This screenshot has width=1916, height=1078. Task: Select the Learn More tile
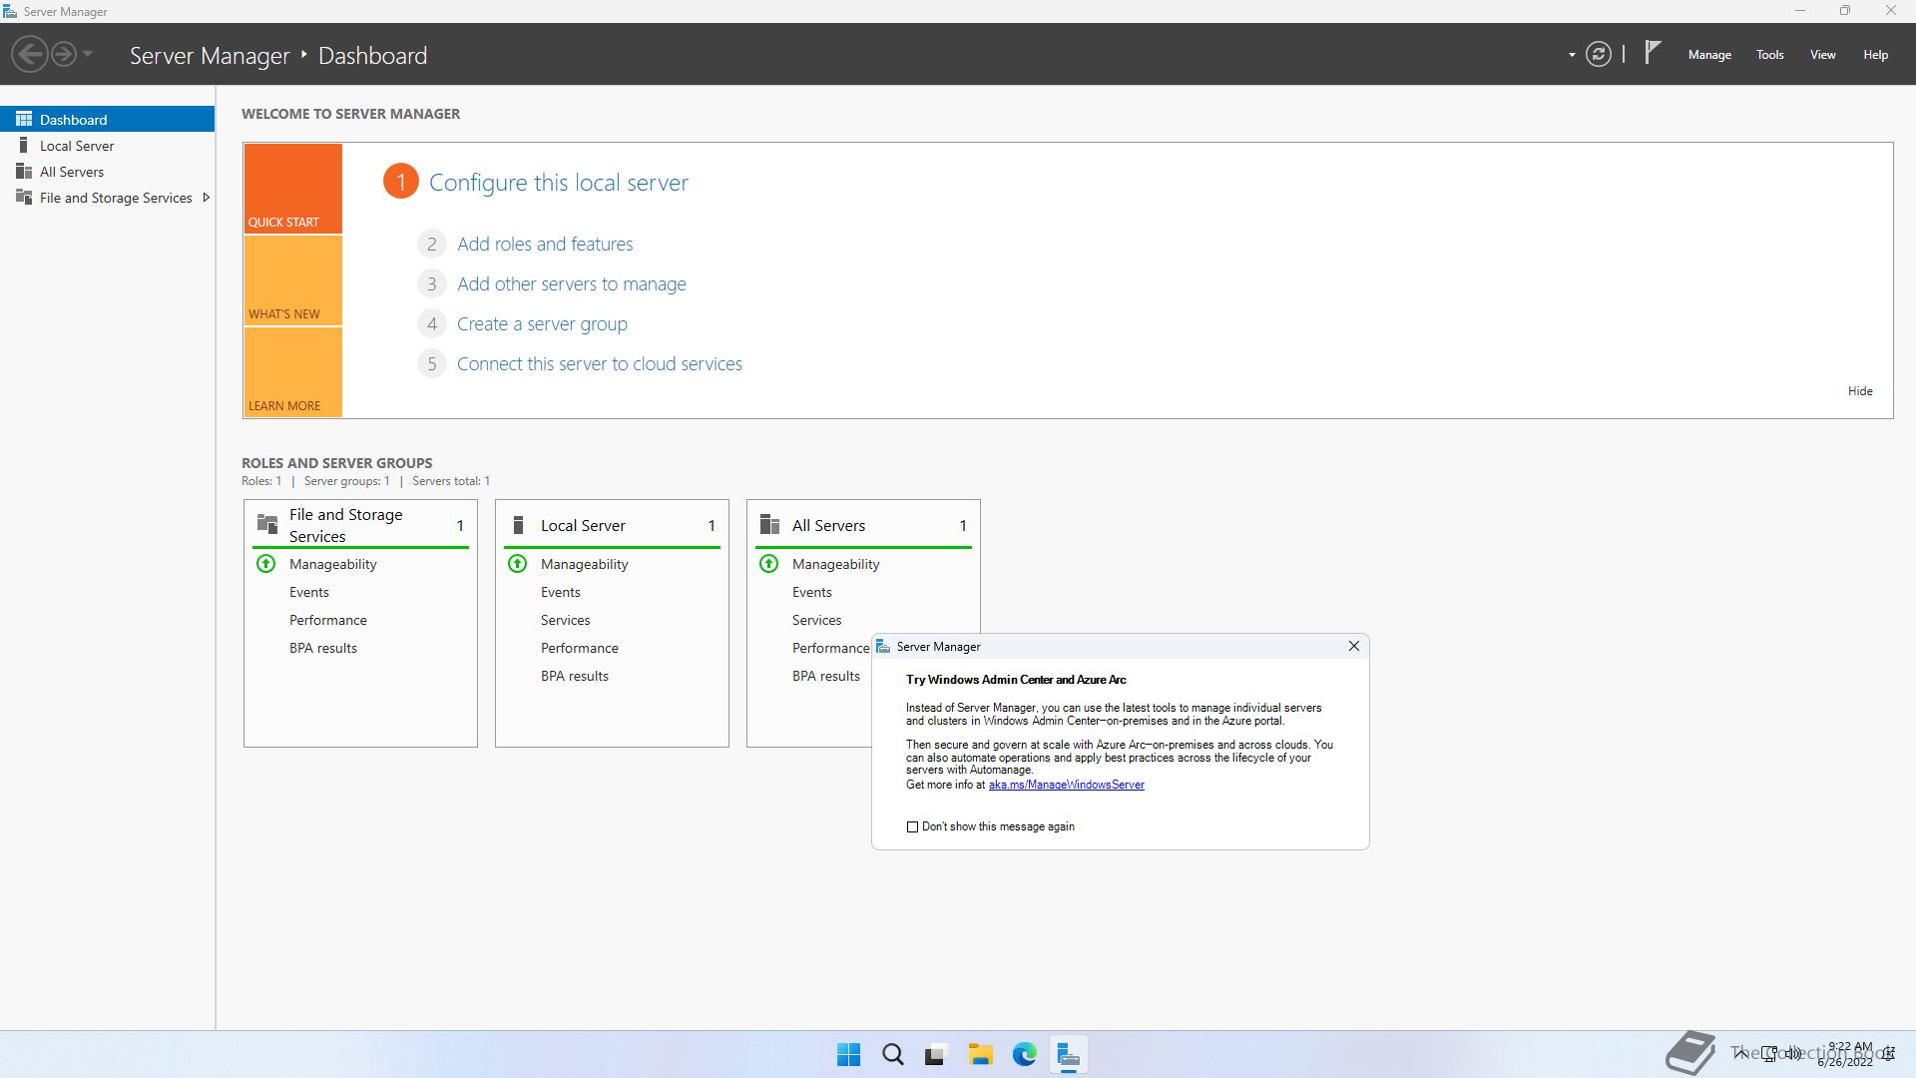[292, 372]
